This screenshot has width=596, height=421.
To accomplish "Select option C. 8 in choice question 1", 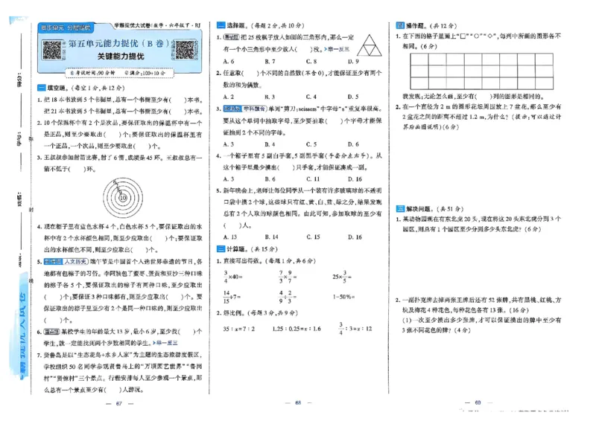I will point(311,61).
